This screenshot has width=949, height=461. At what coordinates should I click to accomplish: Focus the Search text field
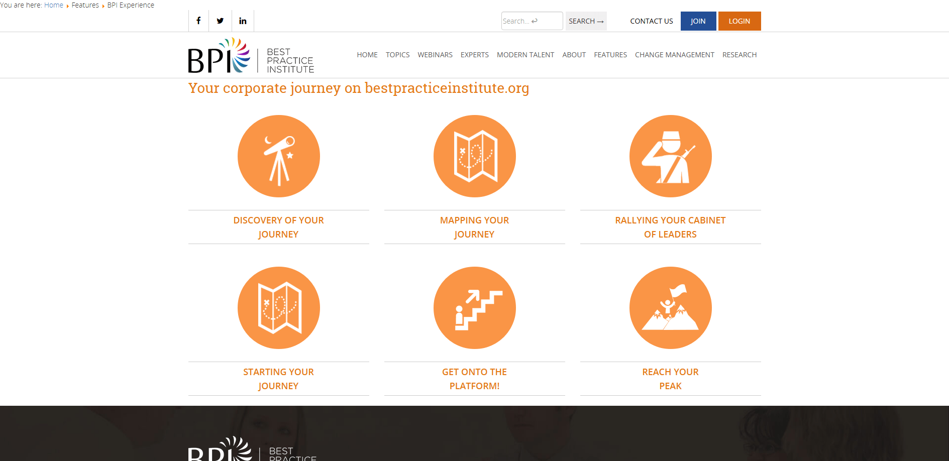[x=532, y=21]
